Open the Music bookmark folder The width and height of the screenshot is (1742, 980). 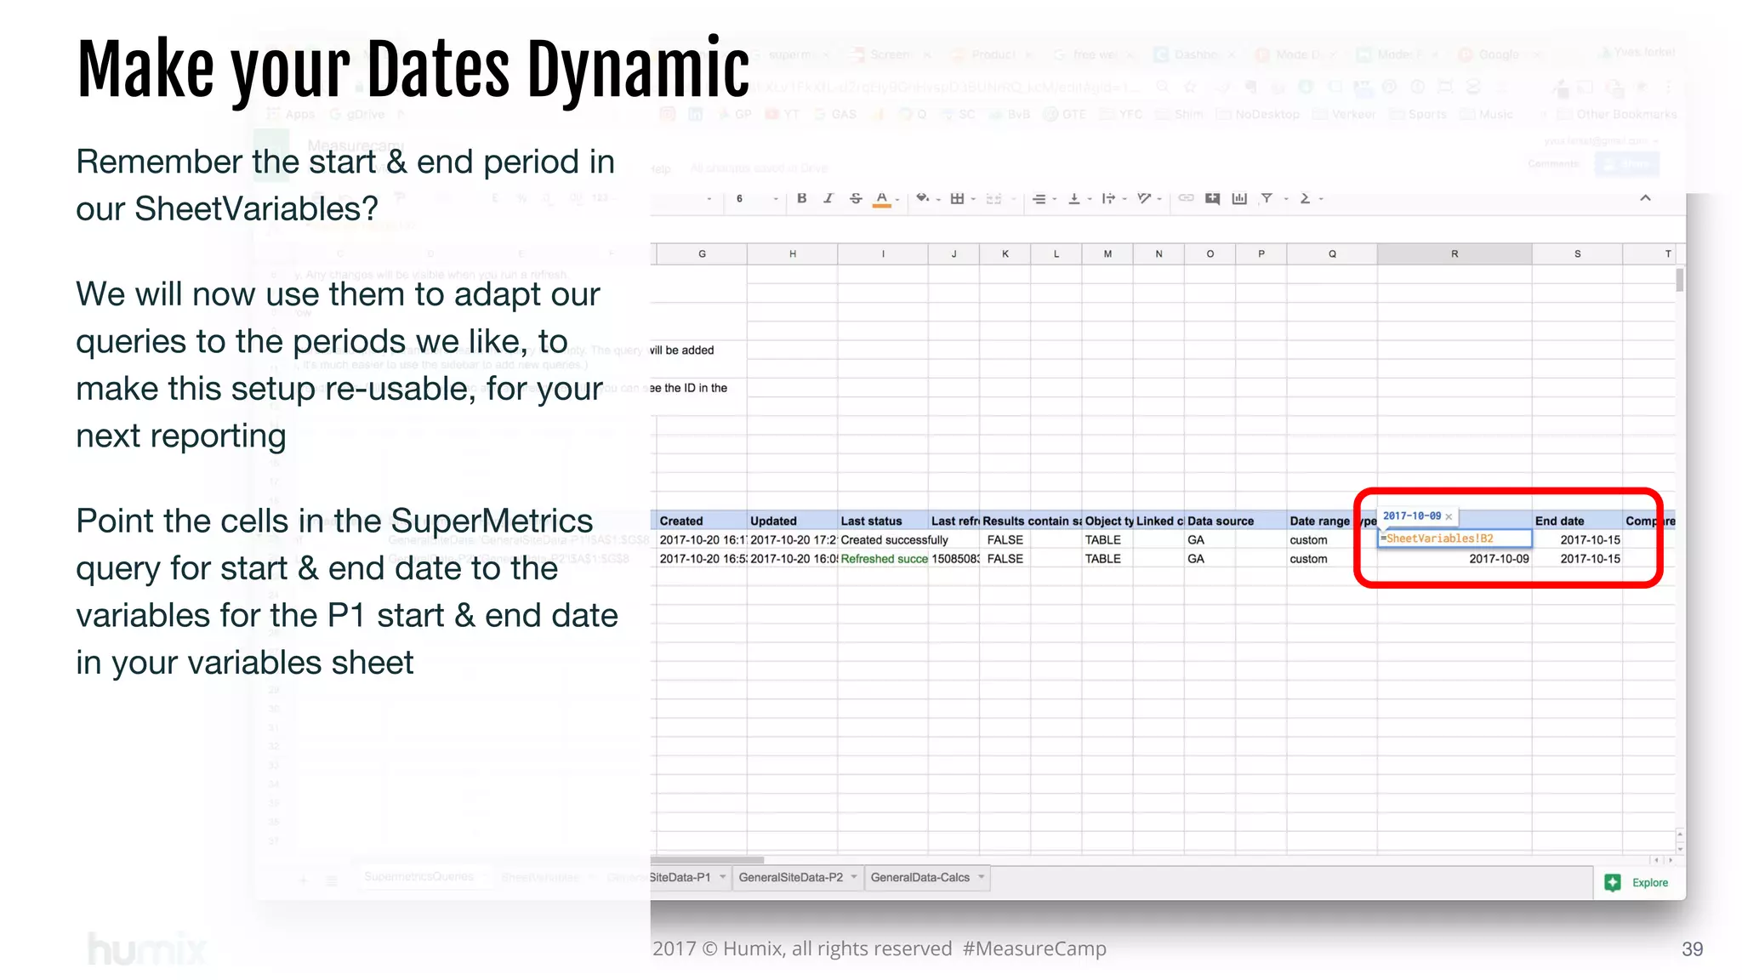[1487, 114]
